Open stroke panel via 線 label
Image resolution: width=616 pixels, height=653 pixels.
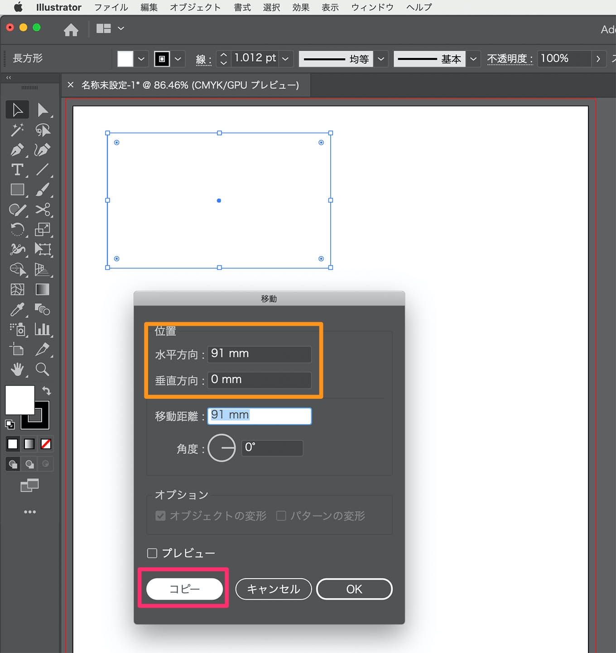203,59
